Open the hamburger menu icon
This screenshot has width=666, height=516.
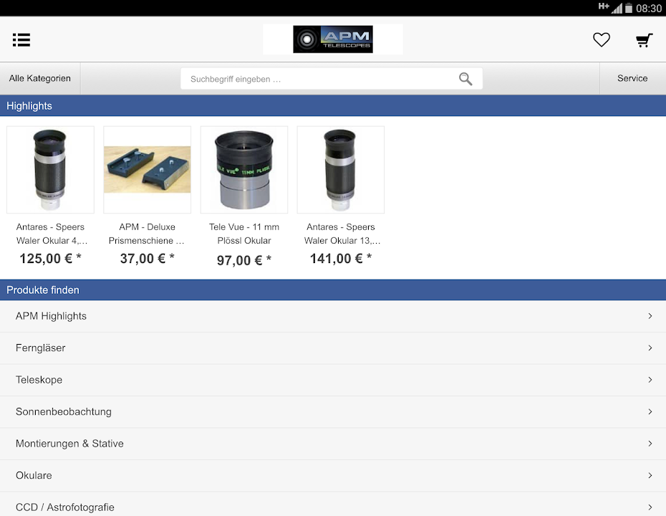(21, 40)
